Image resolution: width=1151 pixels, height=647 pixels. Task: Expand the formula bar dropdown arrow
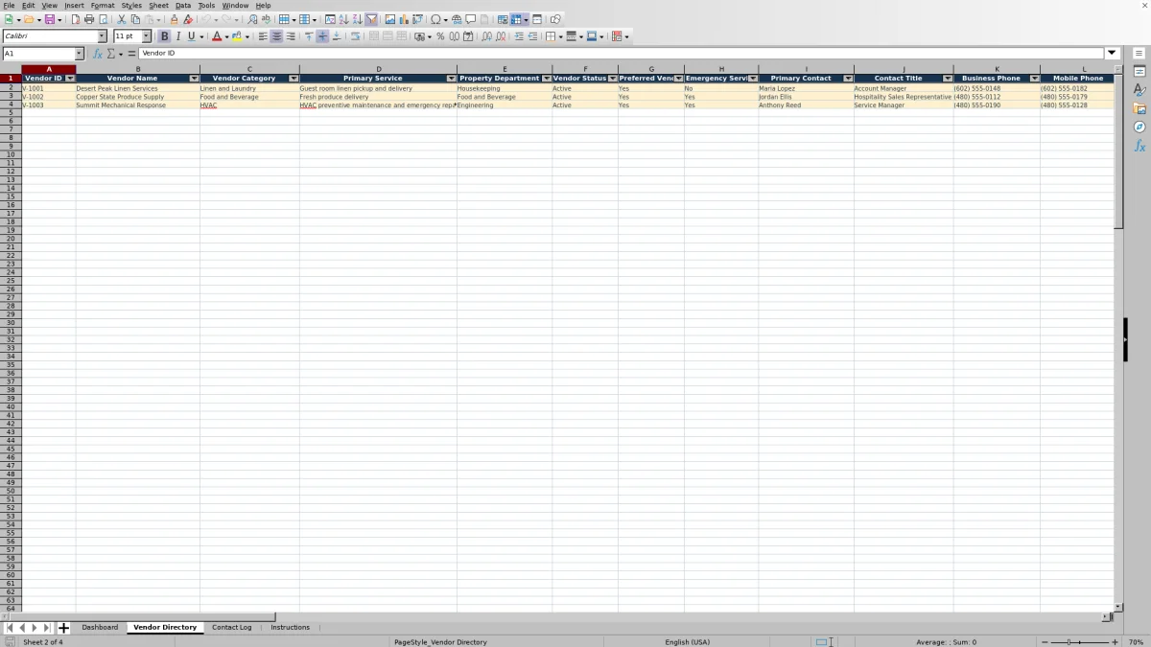[1113, 54]
